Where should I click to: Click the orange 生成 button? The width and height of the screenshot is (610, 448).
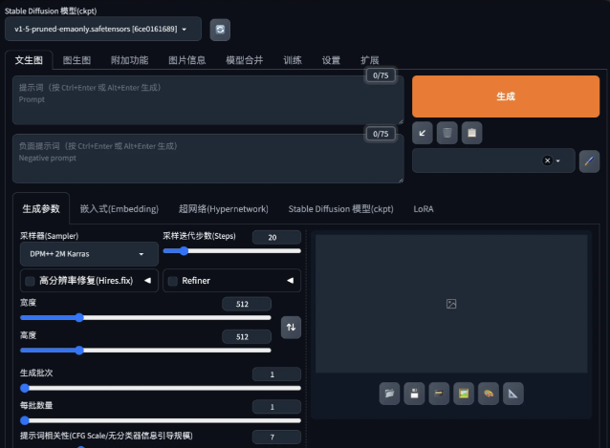[x=506, y=96]
